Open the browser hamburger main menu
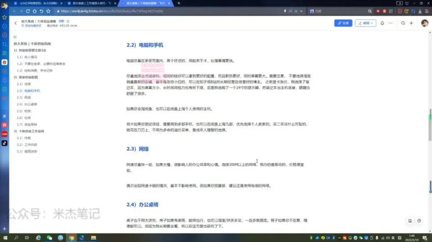 [x=427, y=11]
